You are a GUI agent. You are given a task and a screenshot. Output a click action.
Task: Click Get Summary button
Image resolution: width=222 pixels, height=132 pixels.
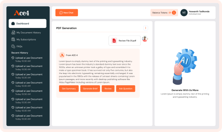click(x=69, y=88)
